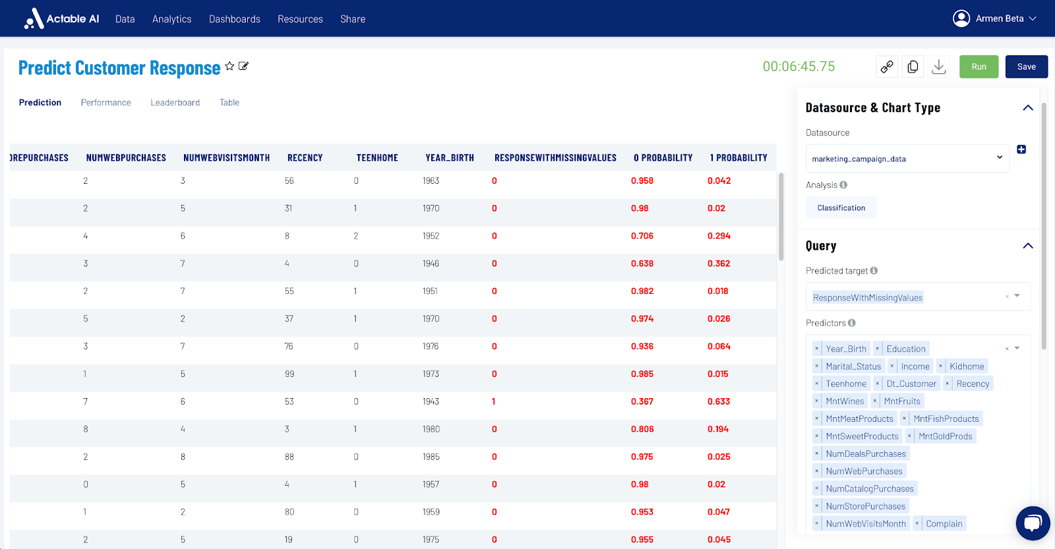Click the edit title pencil icon

tap(243, 66)
